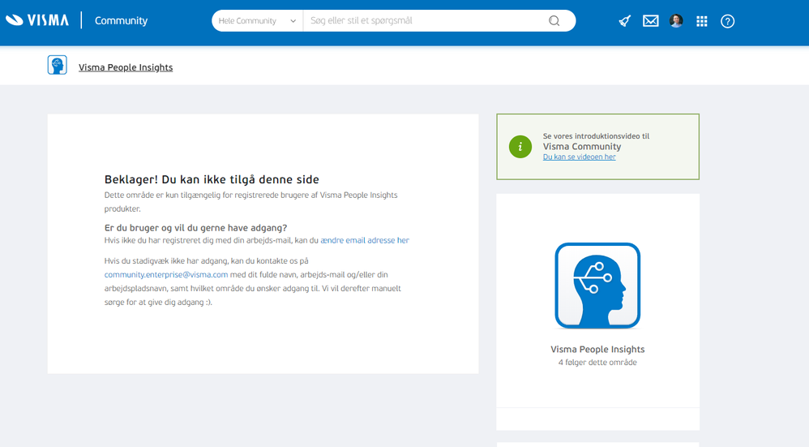Click the search magnifier icon

(x=554, y=20)
